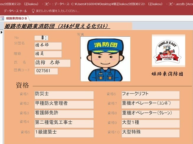Screen dimensions: 193x144
Task: Click the 資格9 field 大型1種
Action: coord(150,124)
